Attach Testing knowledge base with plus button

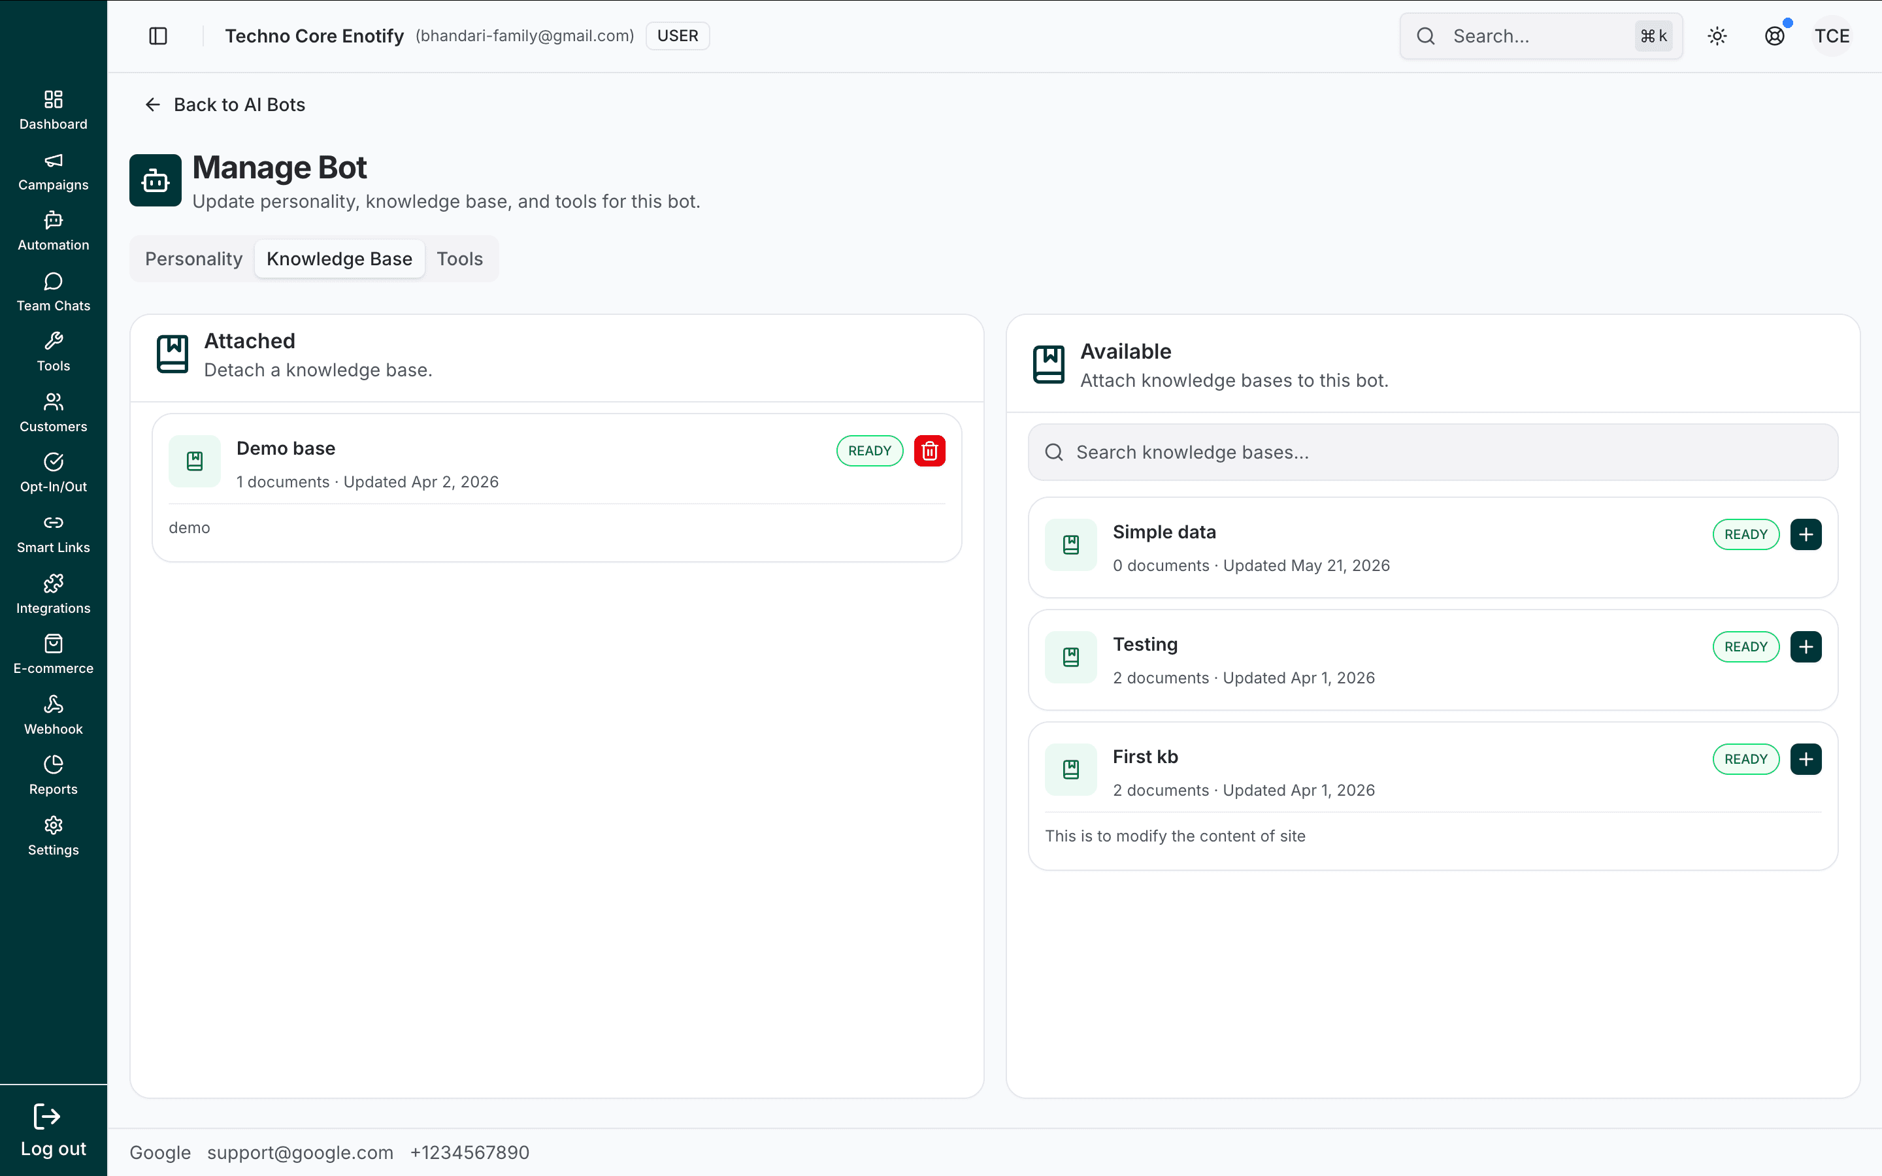[x=1806, y=647]
